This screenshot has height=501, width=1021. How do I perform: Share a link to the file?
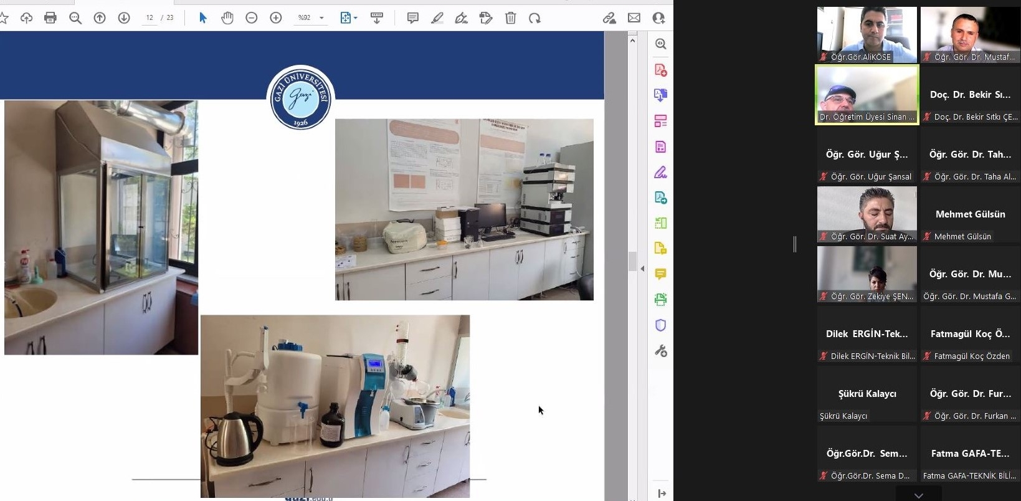tap(609, 18)
